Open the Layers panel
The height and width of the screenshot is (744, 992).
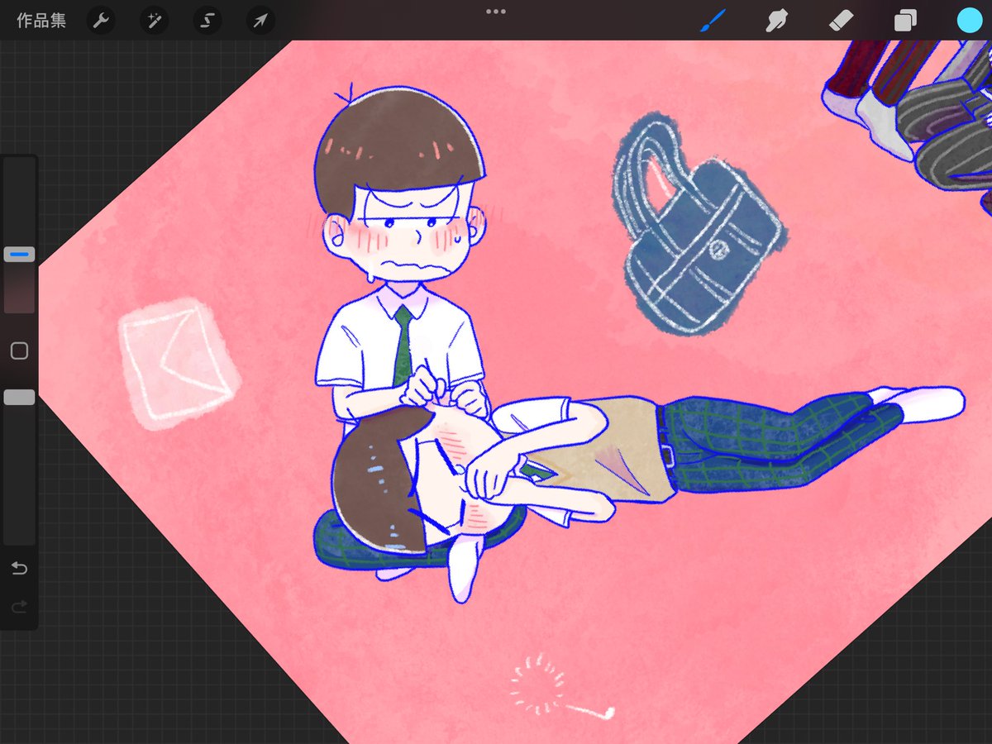pos(905,21)
